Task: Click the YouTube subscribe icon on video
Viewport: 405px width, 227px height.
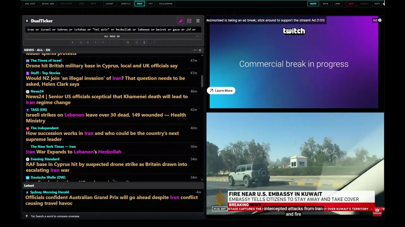Action: 377,212
